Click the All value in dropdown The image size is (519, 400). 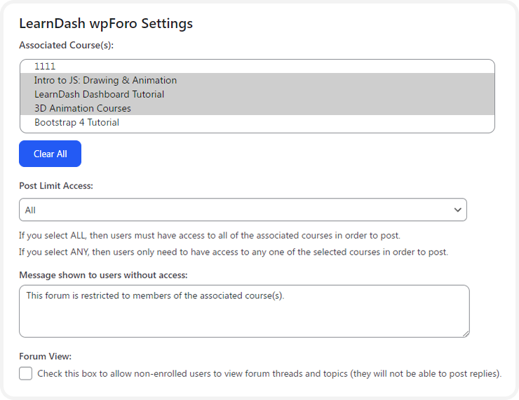(30, 210)
